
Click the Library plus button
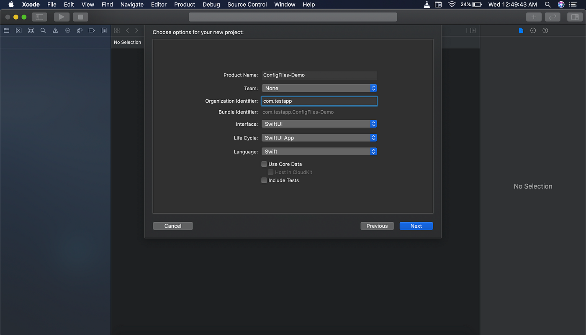click(x=533, y=17)
